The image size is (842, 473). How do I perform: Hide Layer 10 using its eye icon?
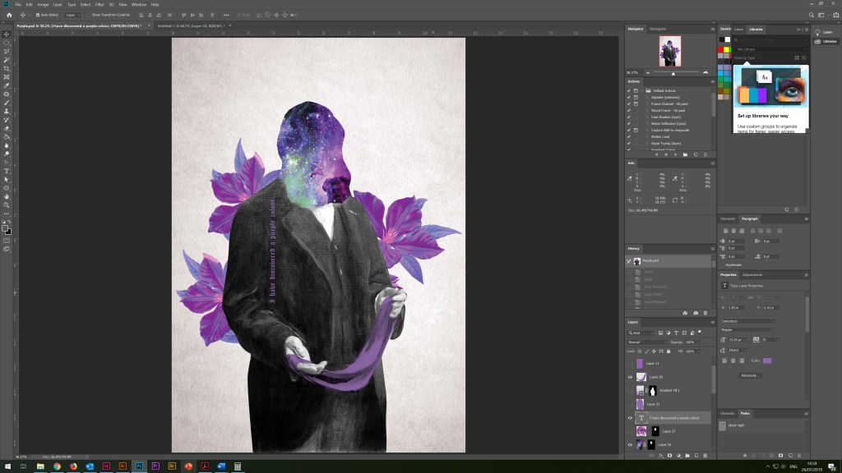point(631,377)
